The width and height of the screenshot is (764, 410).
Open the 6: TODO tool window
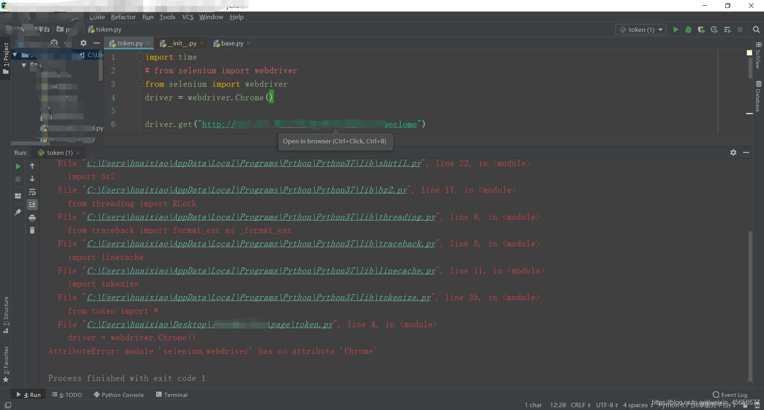pos(67,395)
